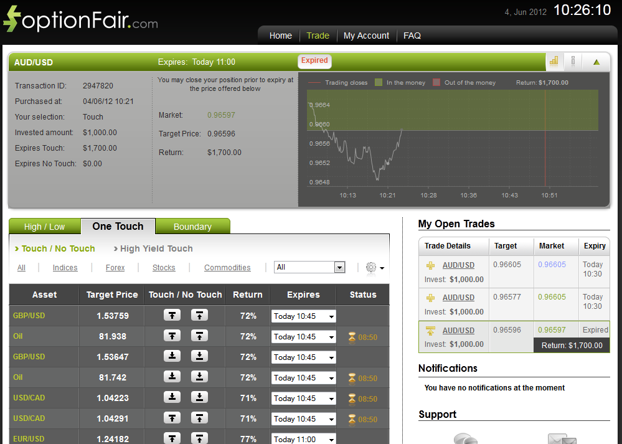Click the optionFair.com logo
Screen dimensions: 622x444
80,20
